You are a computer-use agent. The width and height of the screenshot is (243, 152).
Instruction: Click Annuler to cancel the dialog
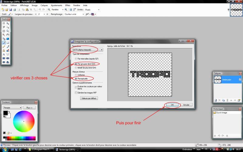pyautogui.click(x=186, y=105)
